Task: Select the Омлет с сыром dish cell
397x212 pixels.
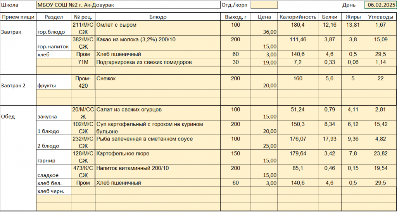Action: pyautogui.click(x=157, y=28)
